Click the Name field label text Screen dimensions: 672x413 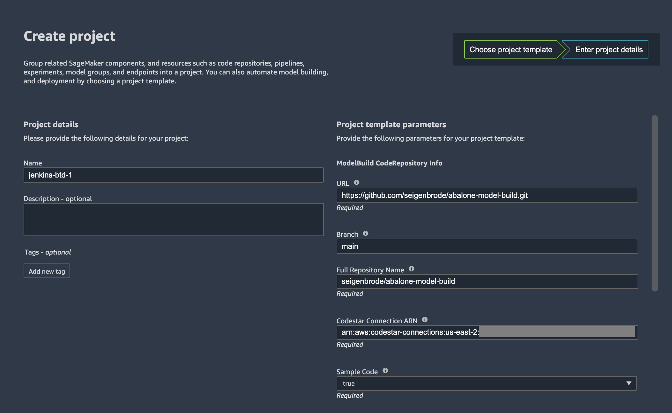pos(33,163)
